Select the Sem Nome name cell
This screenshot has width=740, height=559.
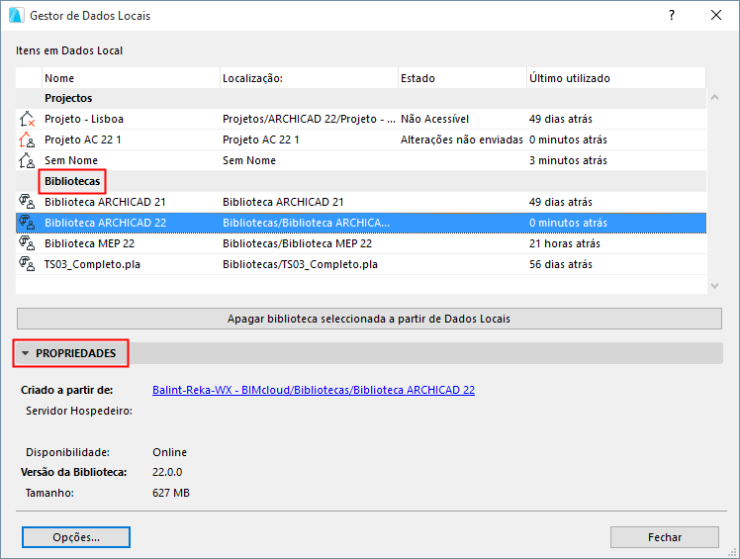[71, 160]
